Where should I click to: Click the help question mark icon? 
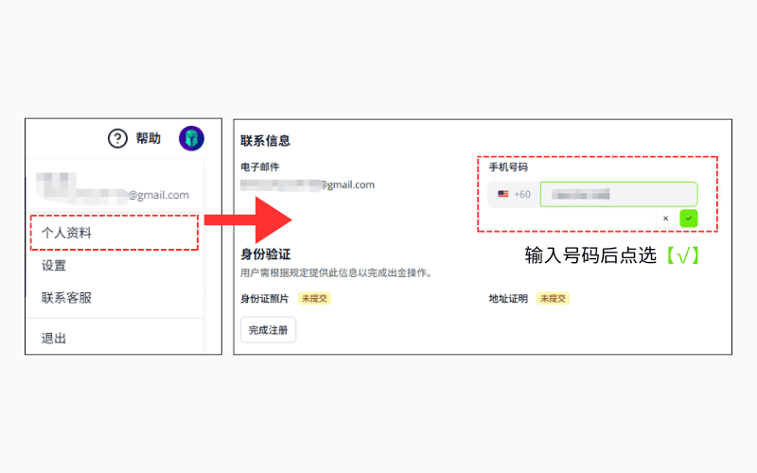[x=117, y=138]
